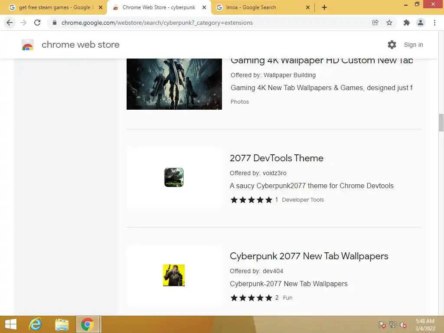
Task: Open Gaming 4K Wallpaper HD Custom title
Action: (x=322, y=61)
